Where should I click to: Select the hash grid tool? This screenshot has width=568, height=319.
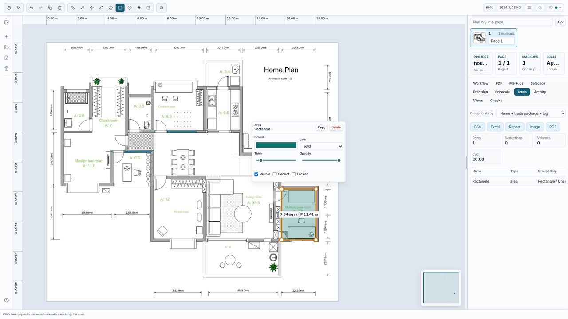139,8
